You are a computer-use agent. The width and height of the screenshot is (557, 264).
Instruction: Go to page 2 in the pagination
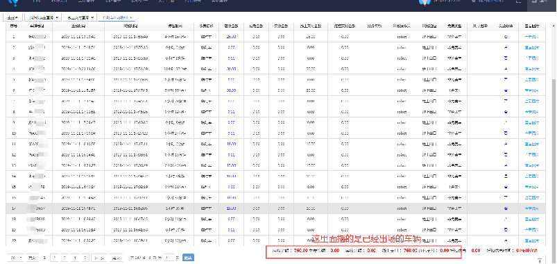click(x=54, y=258)
